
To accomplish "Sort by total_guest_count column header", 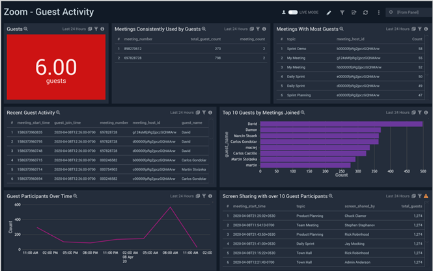I will tap(206, 39).
